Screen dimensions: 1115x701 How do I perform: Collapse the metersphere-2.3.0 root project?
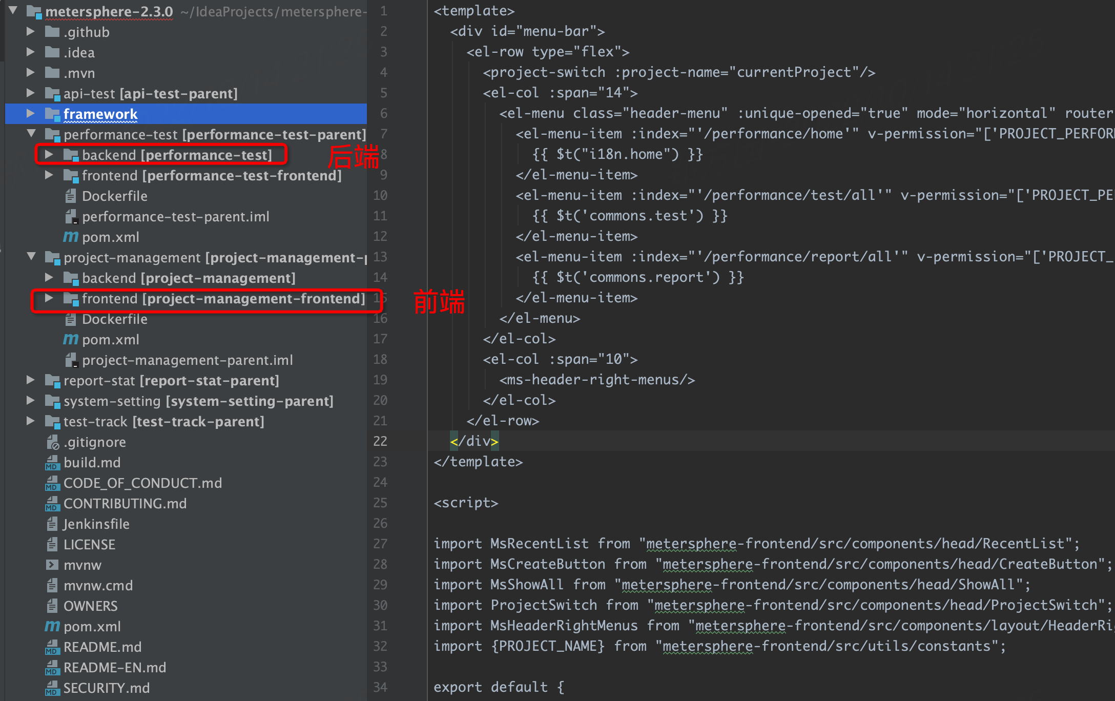(x=13, y=10)
